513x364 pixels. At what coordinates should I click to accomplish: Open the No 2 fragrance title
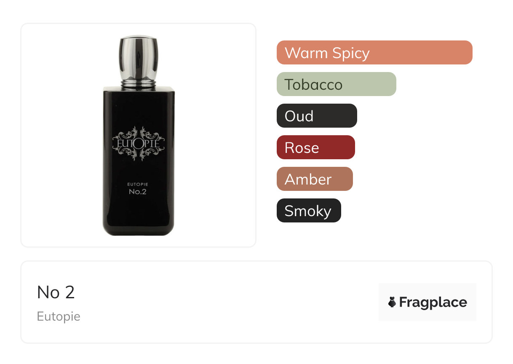click(x=56, y=292)
